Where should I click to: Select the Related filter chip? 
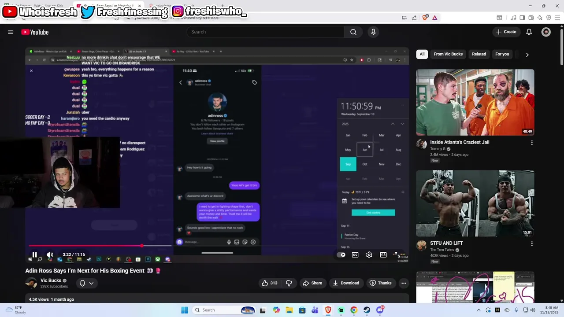479,54
